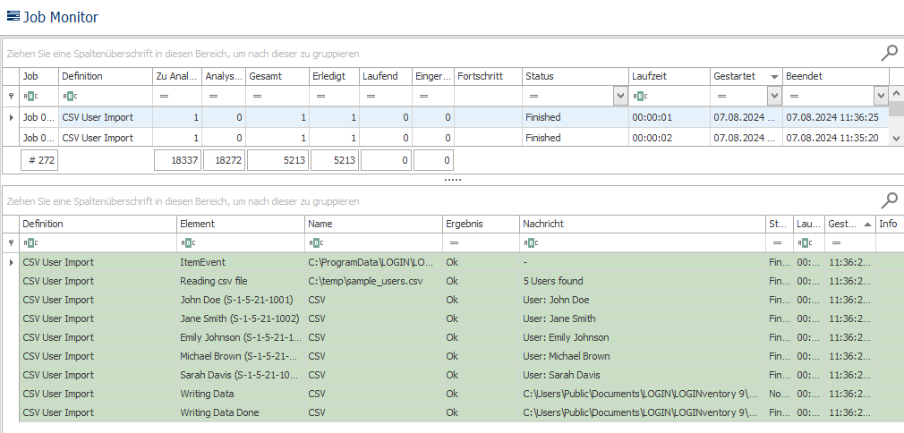Click the Ergebnis column equals filter icon
The image size is (904, 433).
point(453,243)
